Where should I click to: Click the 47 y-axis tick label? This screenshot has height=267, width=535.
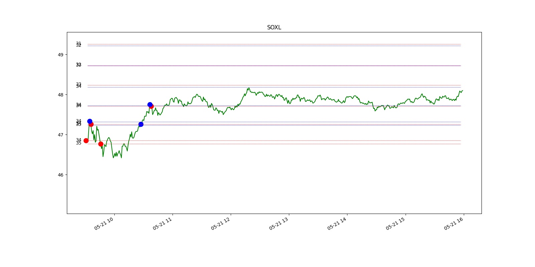[x=61, y=135]
